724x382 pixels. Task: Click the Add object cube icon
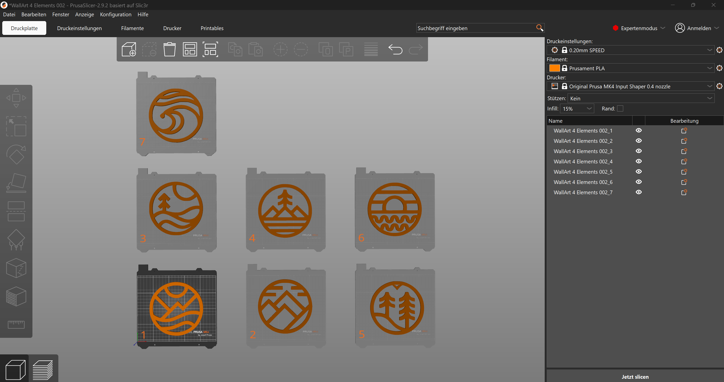click(129, 49)
